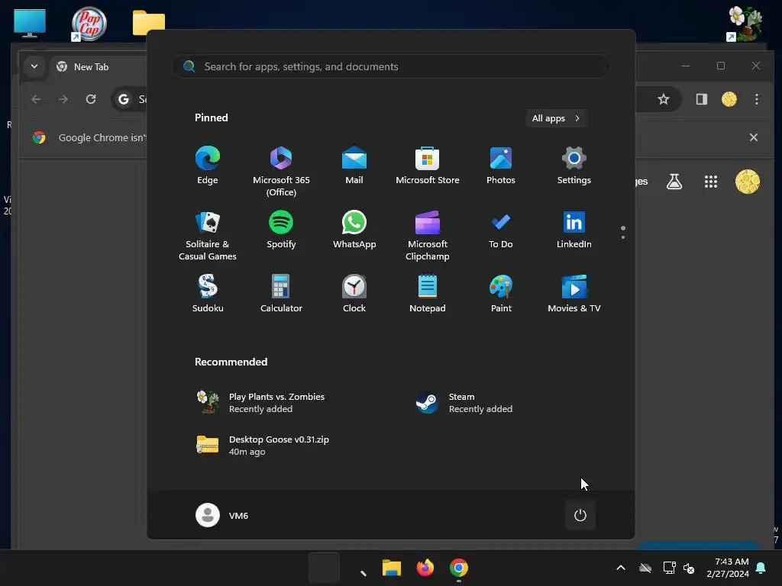
Task: Launch the Photos app
Action: coord(501,166)
